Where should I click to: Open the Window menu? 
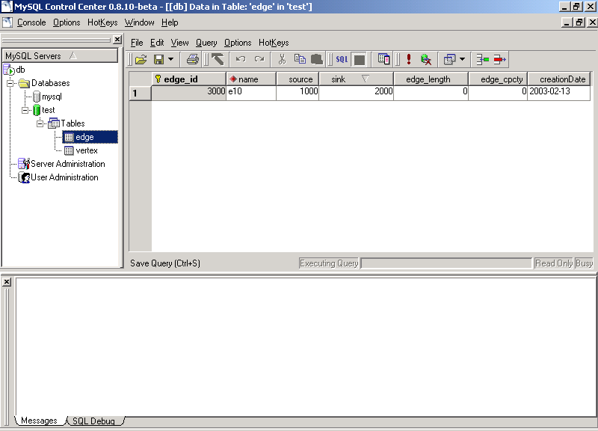click(139, 22)
